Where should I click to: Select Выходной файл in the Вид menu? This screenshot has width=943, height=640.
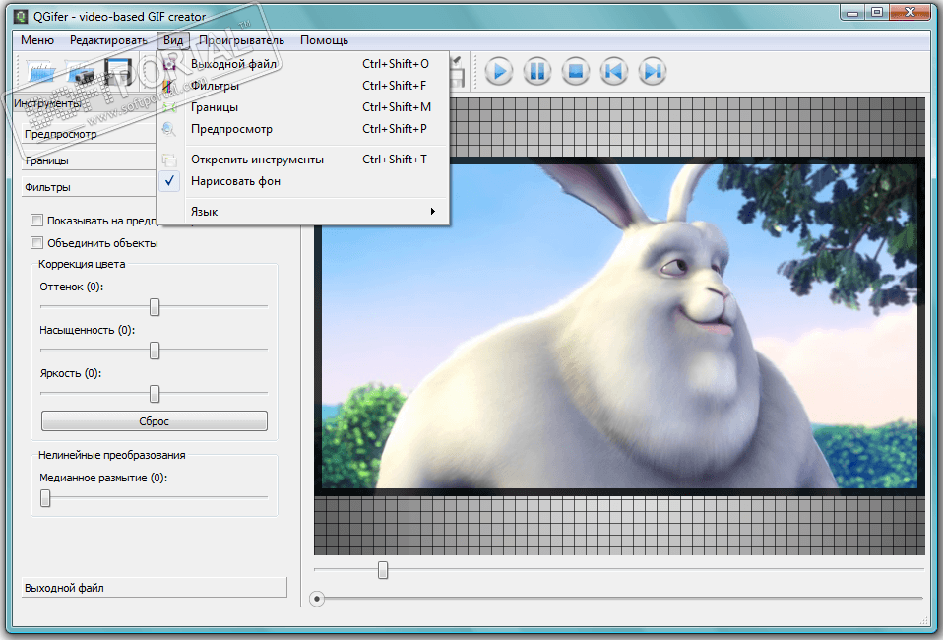[302, 64]
